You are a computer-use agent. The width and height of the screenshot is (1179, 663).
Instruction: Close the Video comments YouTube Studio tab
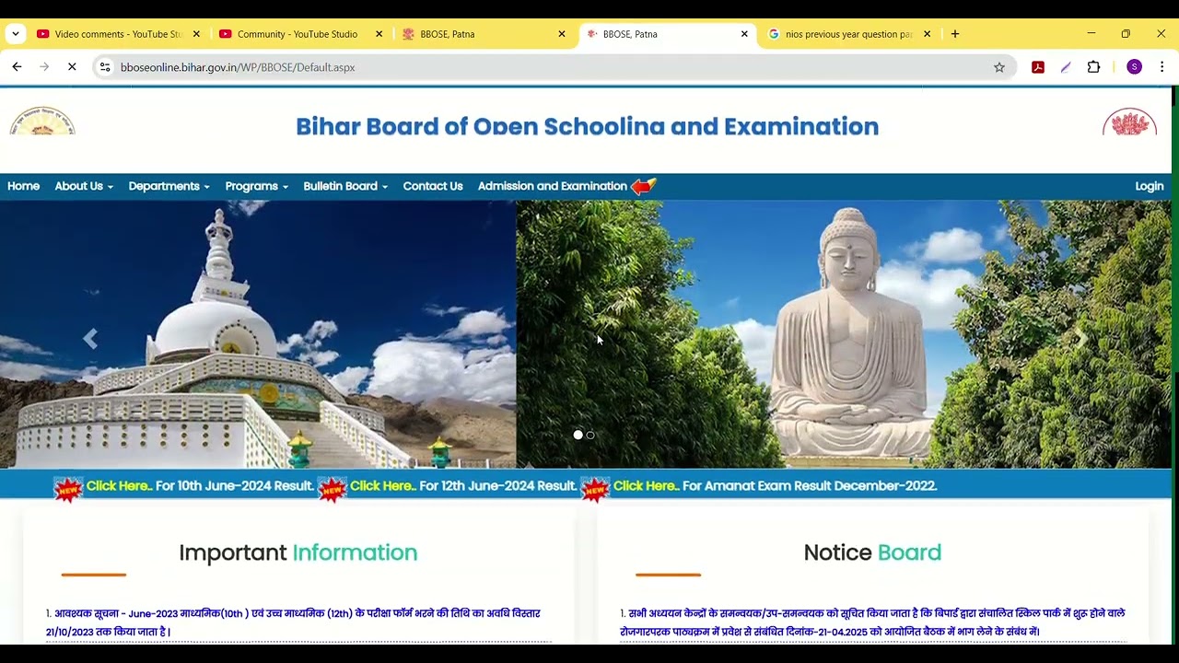196,34
